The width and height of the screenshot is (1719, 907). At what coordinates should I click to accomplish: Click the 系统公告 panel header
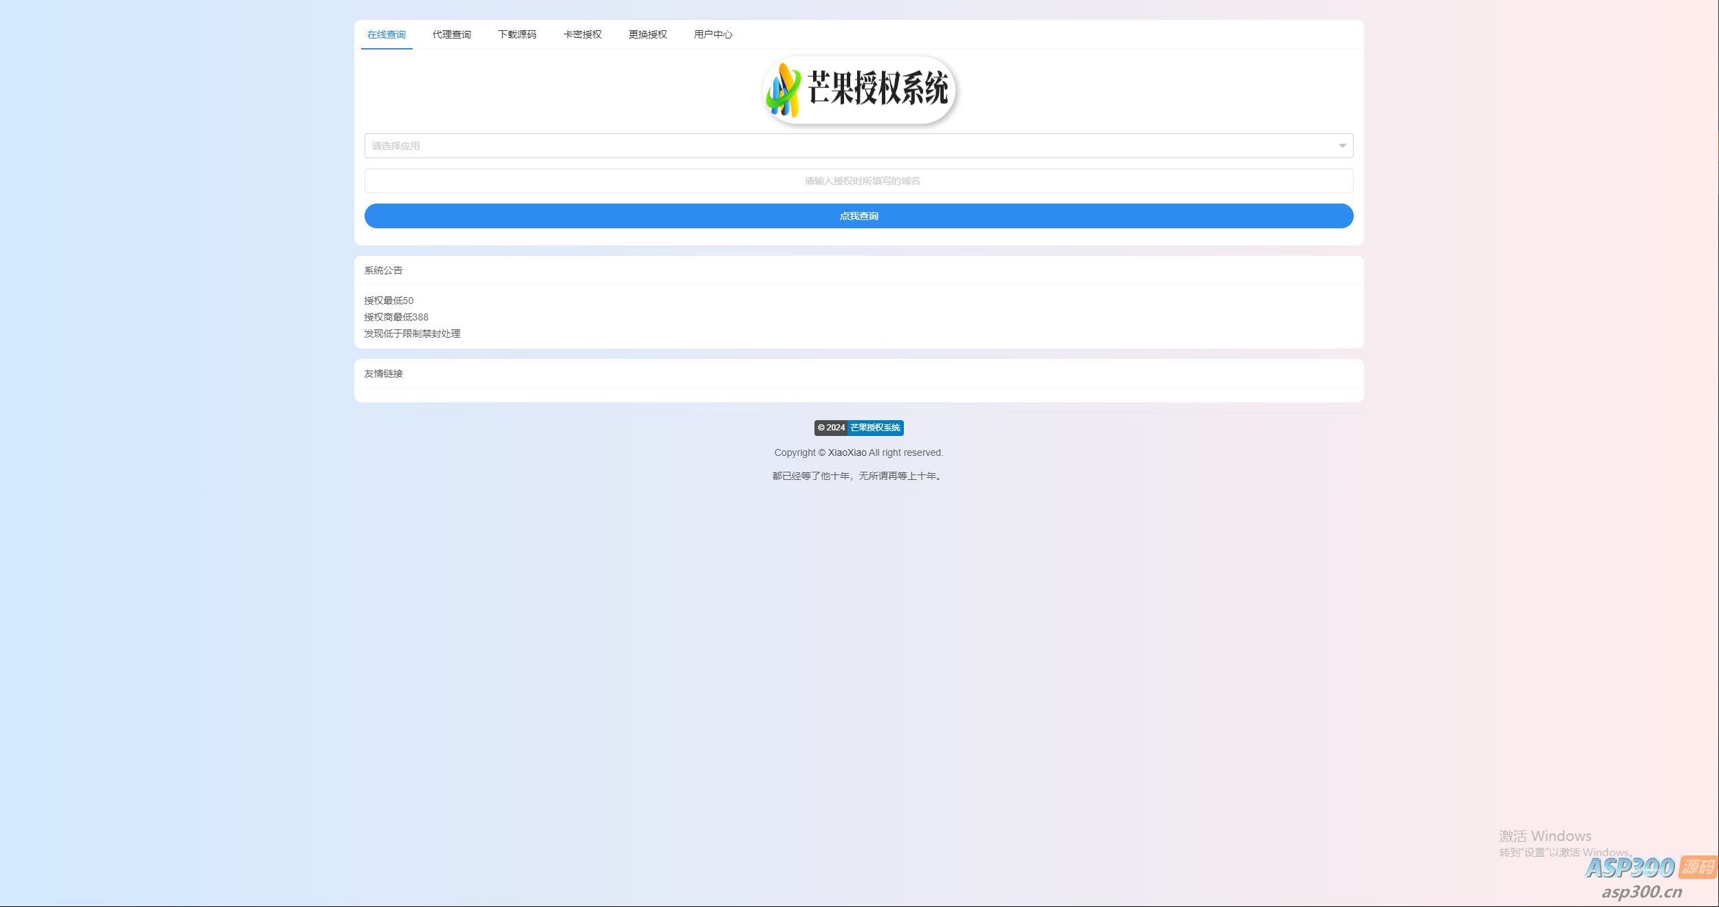click(x=383, y=270)
